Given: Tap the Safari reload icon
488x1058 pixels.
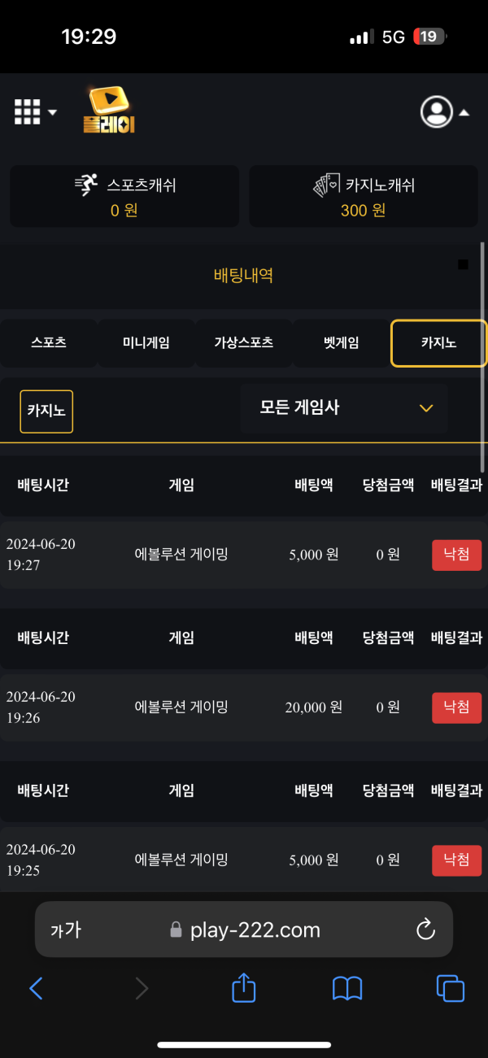Looking at the screenshot, I should click(x=425, y=930).
